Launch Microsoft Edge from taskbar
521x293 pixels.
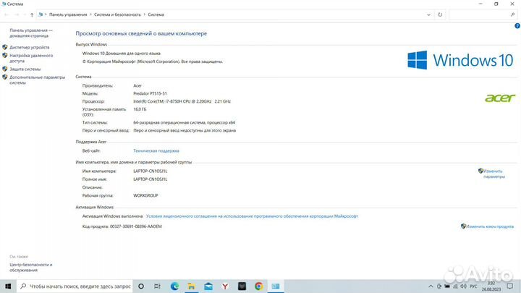click(x=174, y=286)
